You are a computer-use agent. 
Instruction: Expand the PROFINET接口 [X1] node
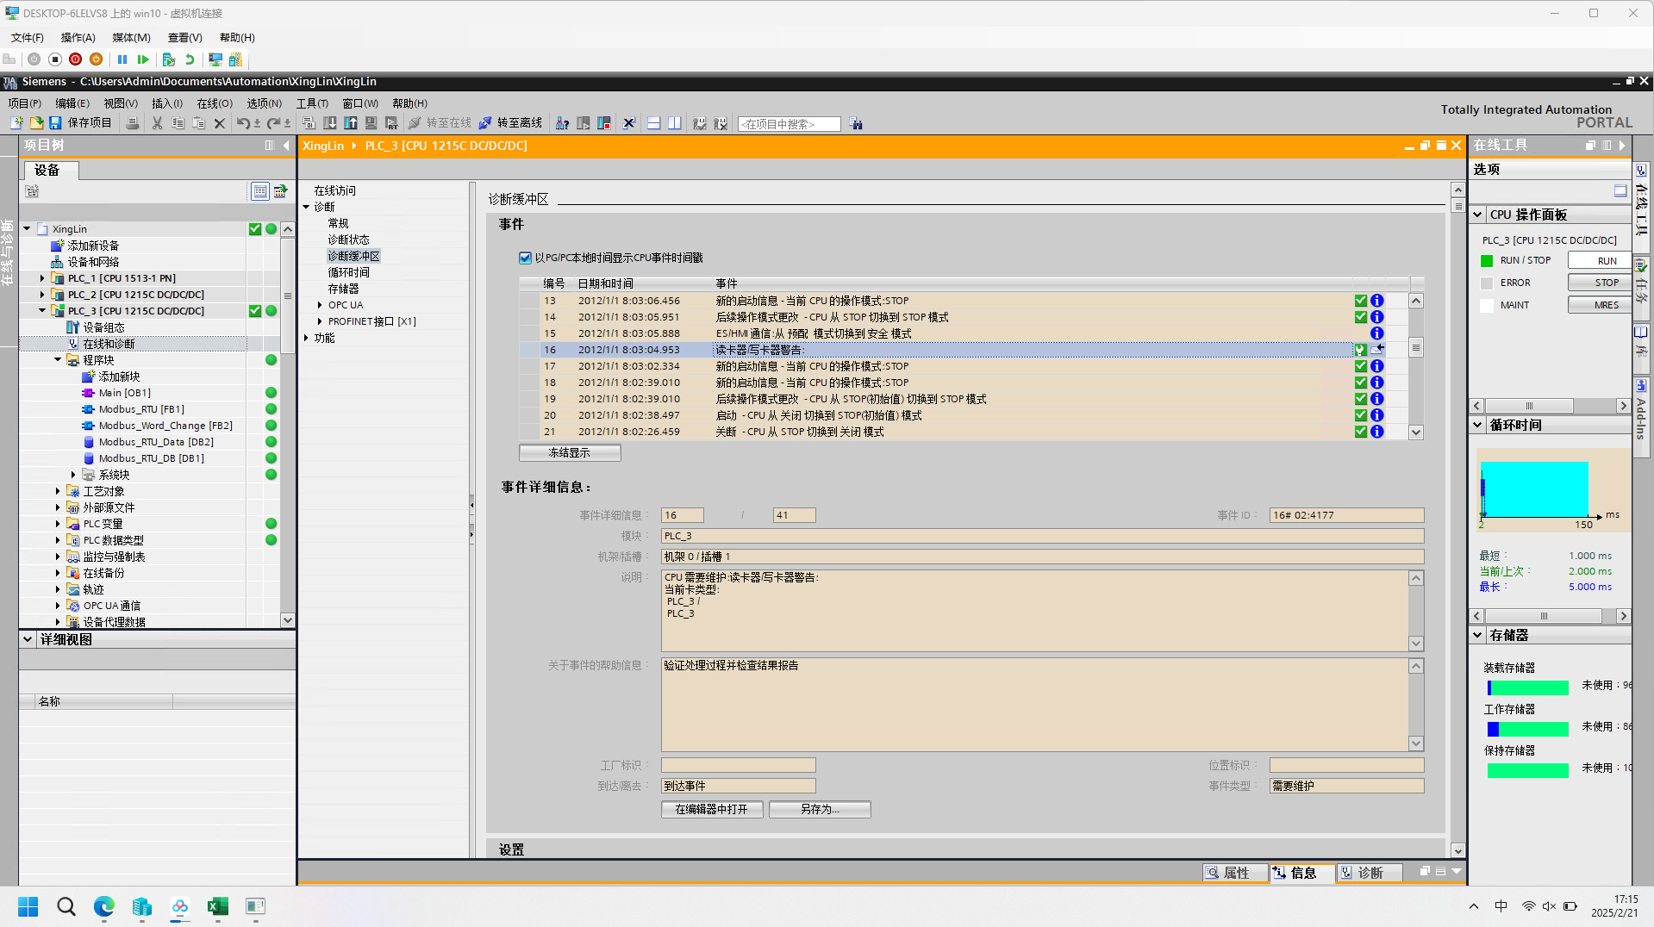(x=320, y=321)
